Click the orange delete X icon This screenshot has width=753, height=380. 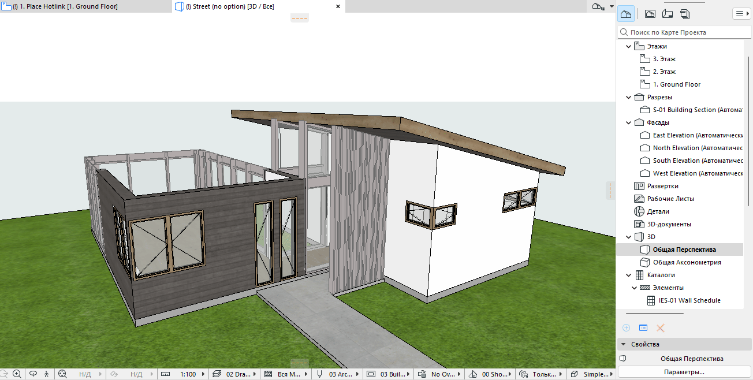click(661, 327)
